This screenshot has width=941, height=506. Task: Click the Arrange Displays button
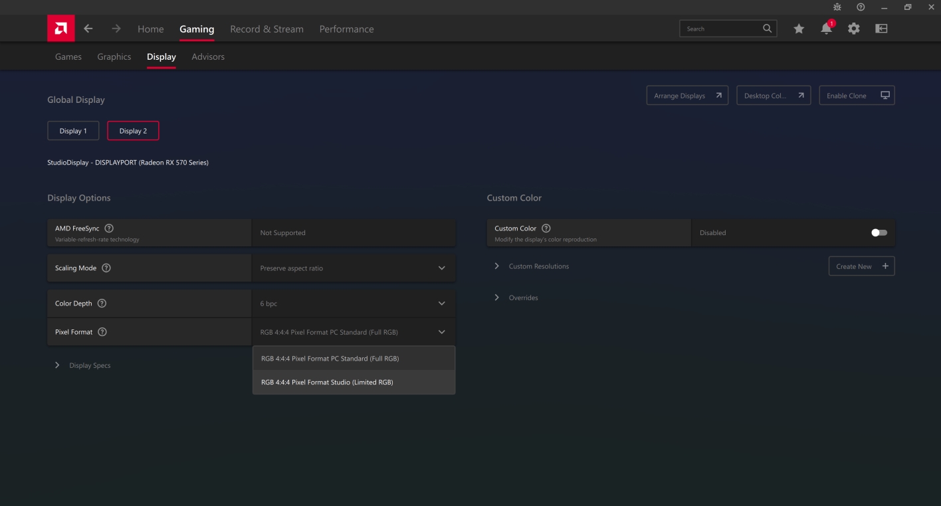[687, 96]
